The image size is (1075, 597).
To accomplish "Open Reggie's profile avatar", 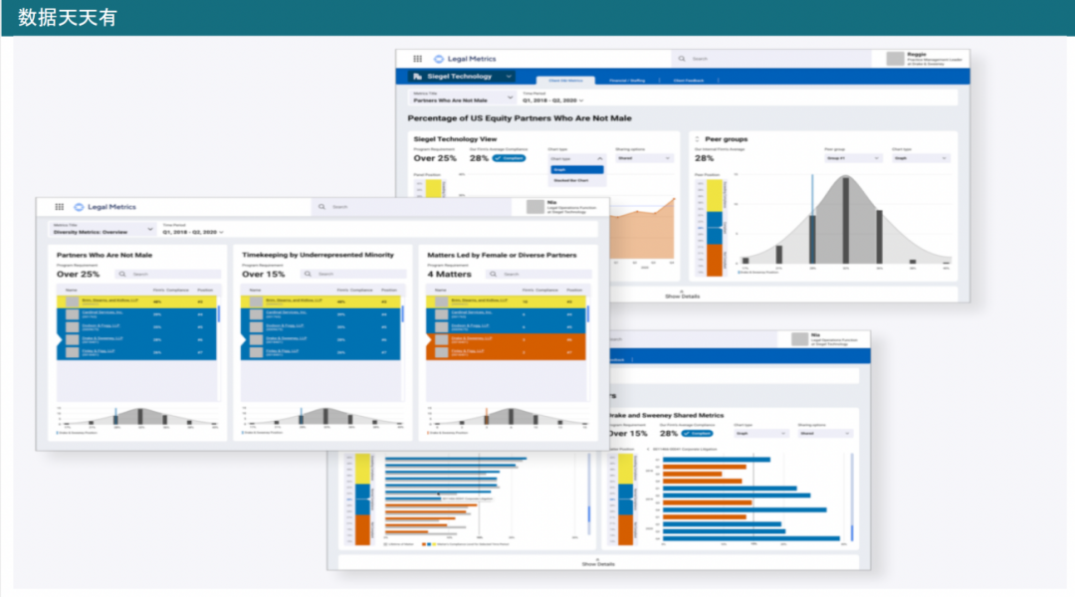I will pyautogui.click(x=895, y=59).
